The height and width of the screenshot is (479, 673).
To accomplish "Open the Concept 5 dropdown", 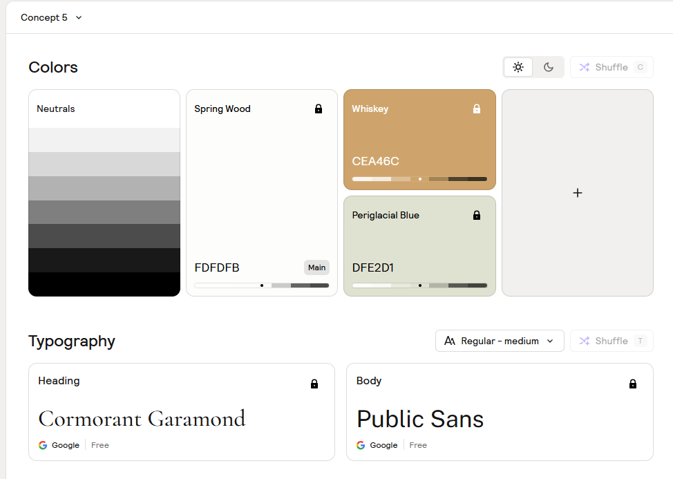I will pyautogui.click(x=52, y=17).
